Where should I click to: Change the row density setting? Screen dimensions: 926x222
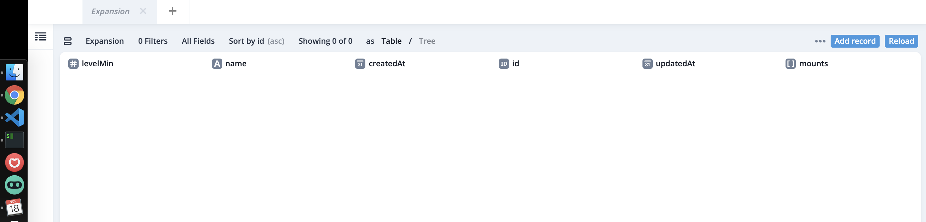[x=68, y=41]
